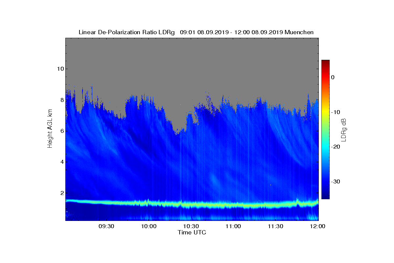Image resolution: width=394 pixels, height=263 pixels.
Task: Click the dark blue bottom of the colorbar
Action: 325,197
